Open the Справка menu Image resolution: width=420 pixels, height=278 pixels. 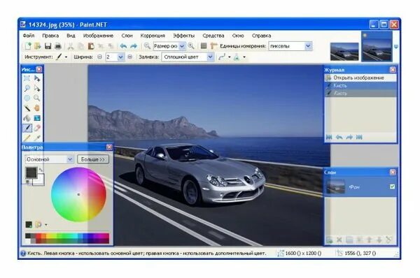pos(261,36)
